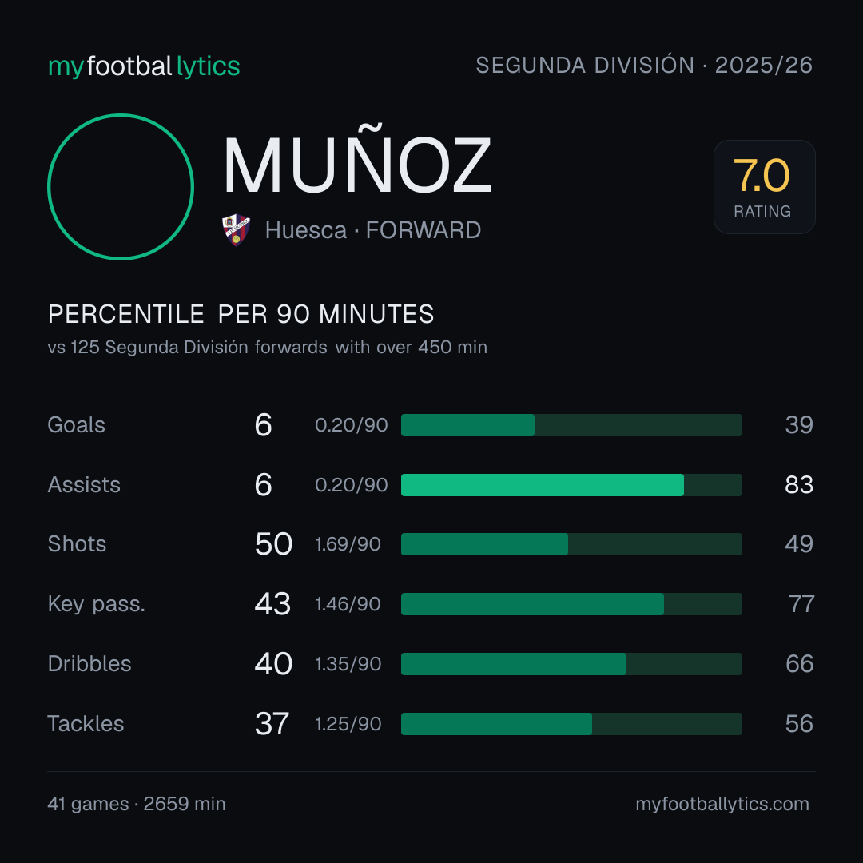The image size is (863, 863).
Task: Click the Percentile per 90 minutes heading
Action: tap(241, 314)
